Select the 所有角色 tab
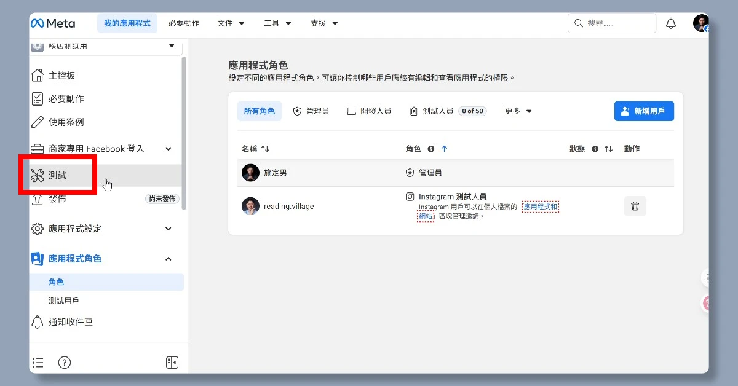This screenshot has width=738, height=386. point(259,111)
